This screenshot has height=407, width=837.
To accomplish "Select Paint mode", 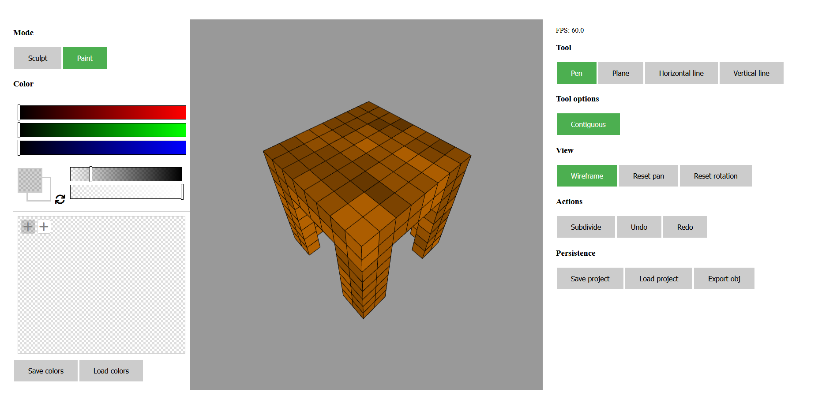I will tap(85, 58).
